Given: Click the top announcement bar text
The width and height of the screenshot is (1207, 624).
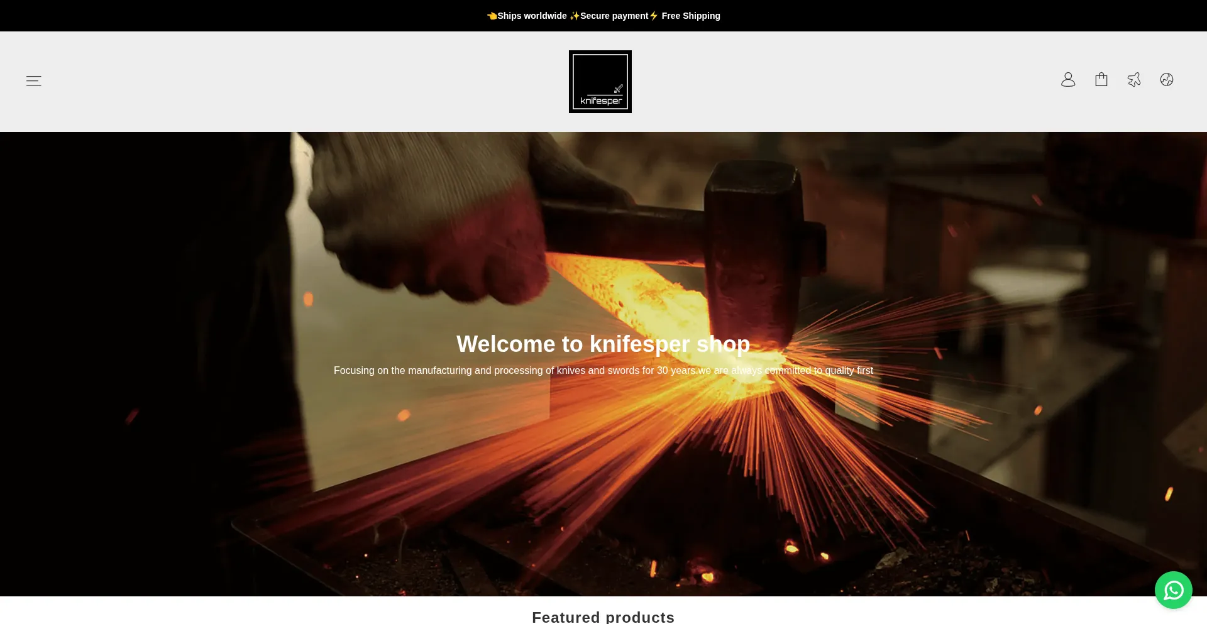Looking at the screenshot, I should pyautogui.click(x=603, y=16).
